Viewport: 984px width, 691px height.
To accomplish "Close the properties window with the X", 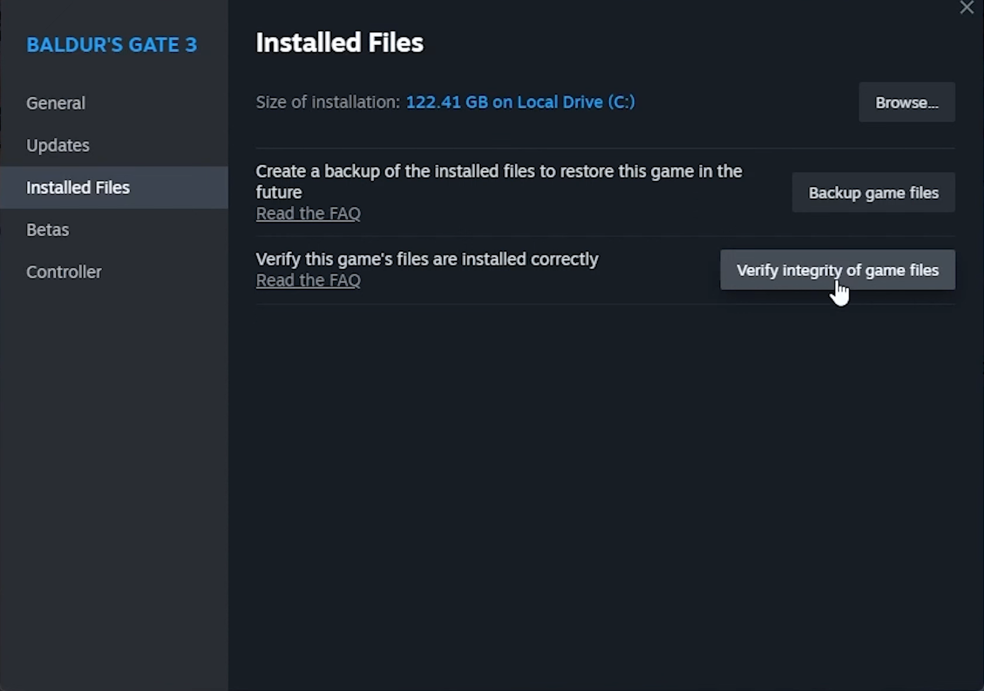I will [966, 8].
